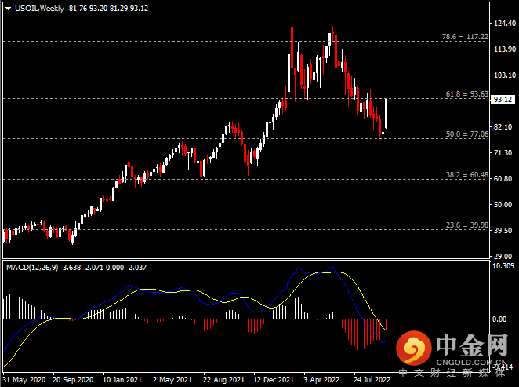Click the 3 Apr 2022 date label
This screenshot has height=387, width=519.
coord(321,380)
